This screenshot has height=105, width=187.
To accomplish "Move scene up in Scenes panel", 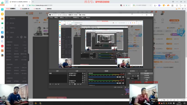I will click(x=56, y=84).
